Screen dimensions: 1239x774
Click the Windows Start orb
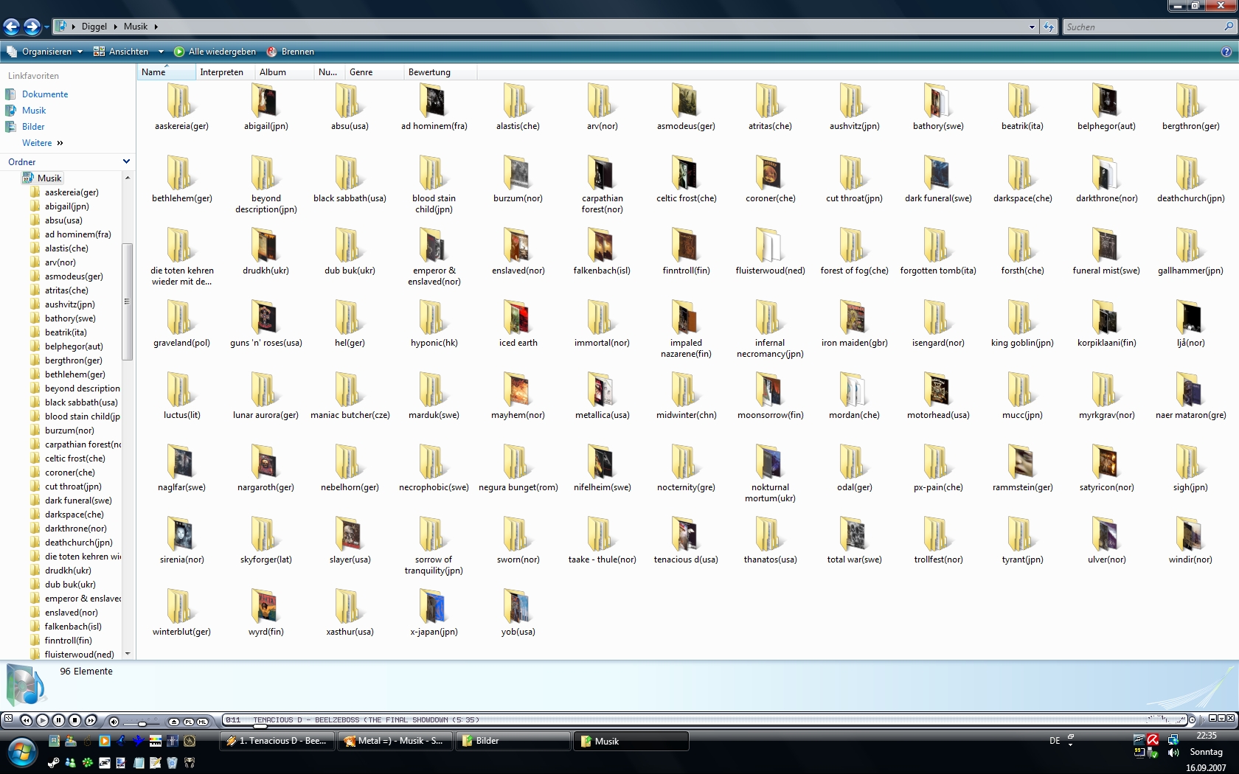tap(21, 752)
